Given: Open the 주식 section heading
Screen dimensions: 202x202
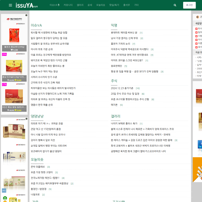Looking at the screenshot, I should (x=114, y=81).
